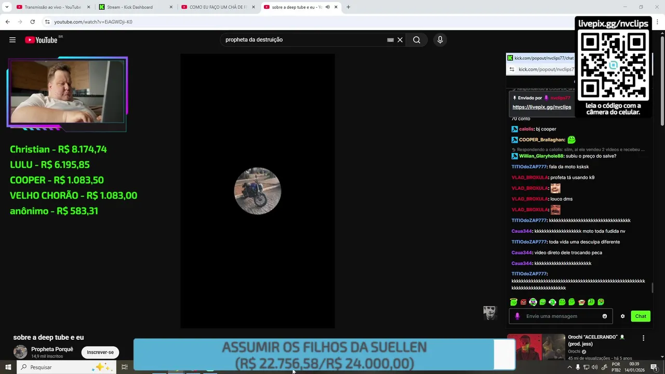Close the COMO EU FAÇO tab

click(x=254, y=7)
